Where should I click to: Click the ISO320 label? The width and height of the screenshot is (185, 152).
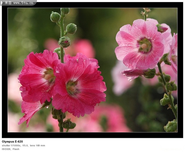coord(6,149)
